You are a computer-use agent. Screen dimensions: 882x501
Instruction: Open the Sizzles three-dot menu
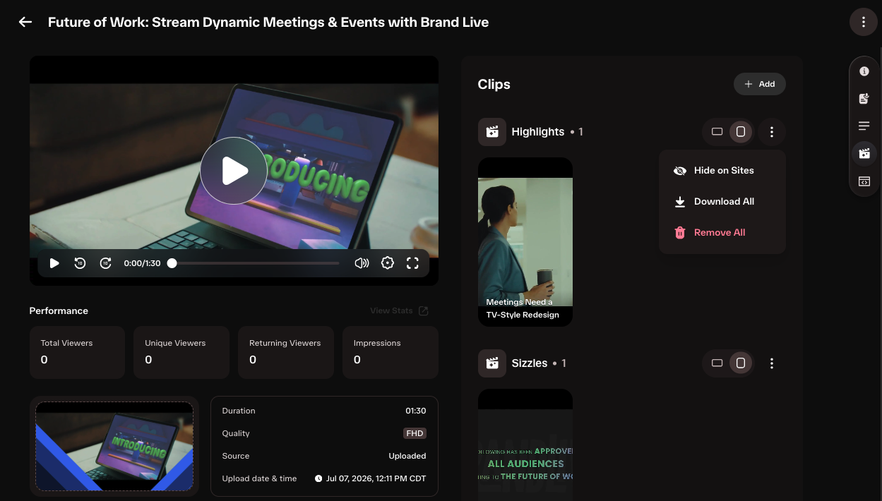[x=772, y=363]
